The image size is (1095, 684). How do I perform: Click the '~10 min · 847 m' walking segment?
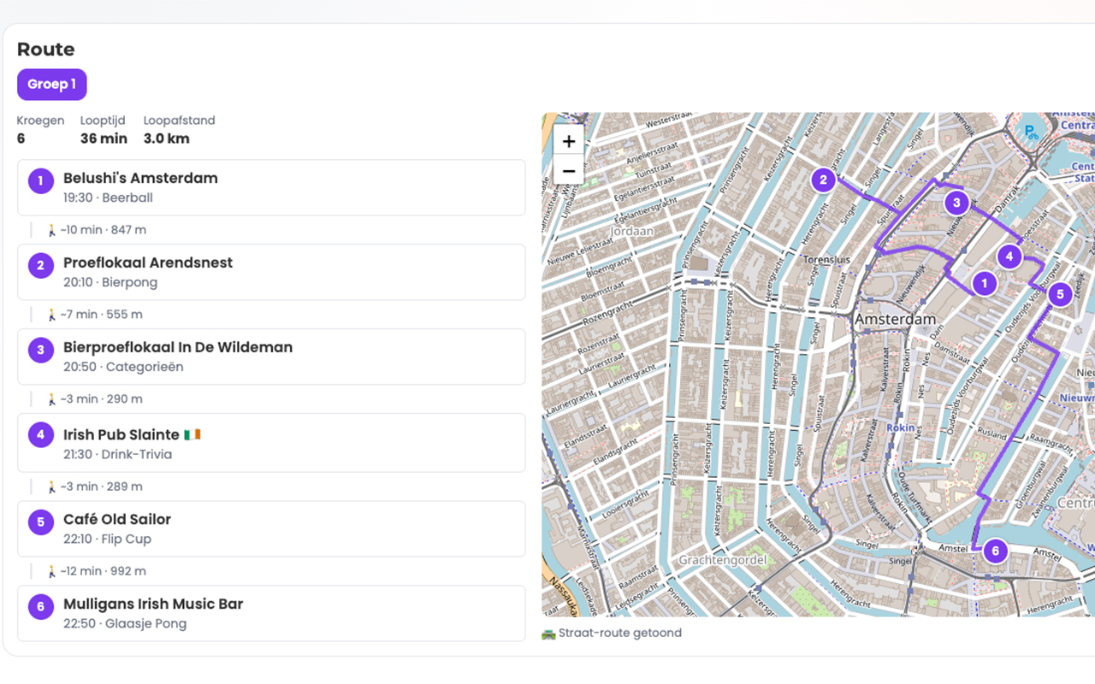[x=96, y=230]
